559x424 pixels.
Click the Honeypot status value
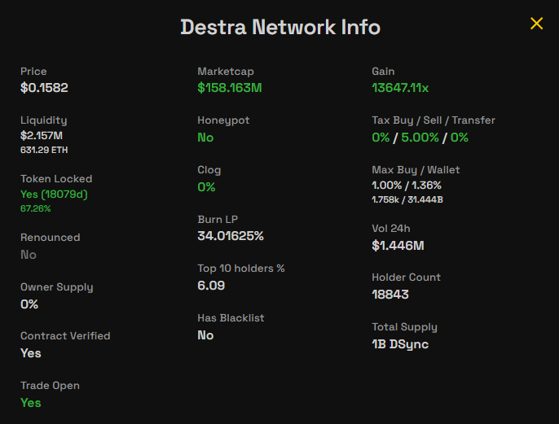pyautogui.click(x=205, y=138)
